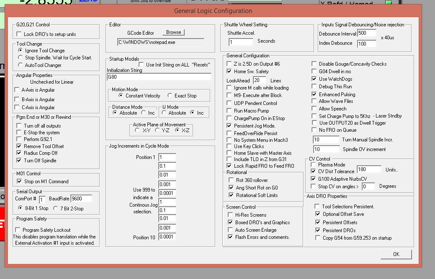
Task: Toggle Turn Off Spindle checkbox
Action: 19,161
